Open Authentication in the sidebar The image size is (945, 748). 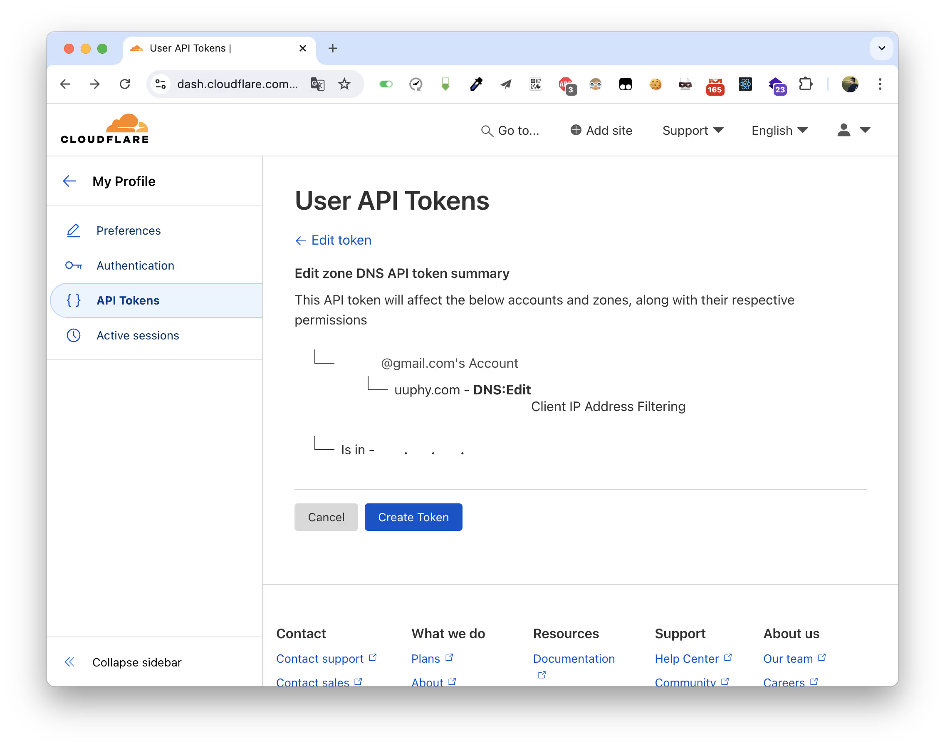pyautogui.click(x=135, y=266)
